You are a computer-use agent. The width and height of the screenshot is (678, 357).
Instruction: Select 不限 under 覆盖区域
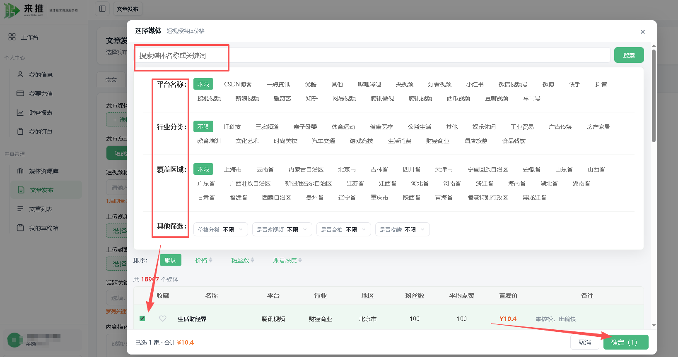pyautogui.click(x=203, y=169)
